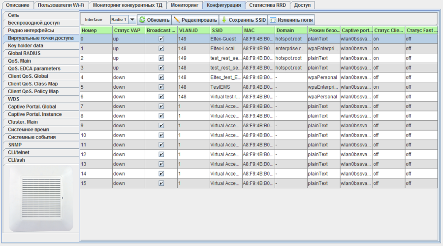Open the CLI/ssh section
443x246 pixels.
click(41, 160)
